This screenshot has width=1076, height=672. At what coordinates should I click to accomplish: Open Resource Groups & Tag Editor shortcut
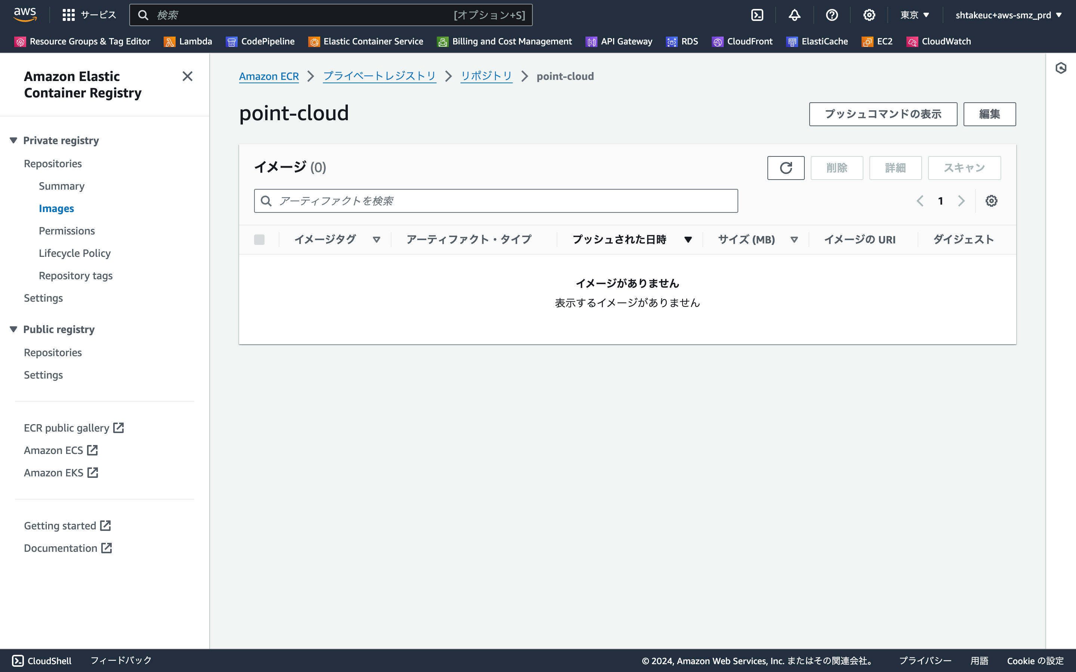pos(82,41)
